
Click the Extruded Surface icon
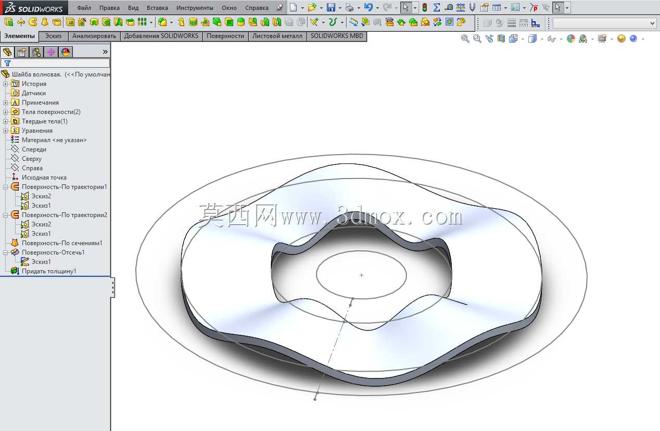pyautogui.click(x=9, y=22)
